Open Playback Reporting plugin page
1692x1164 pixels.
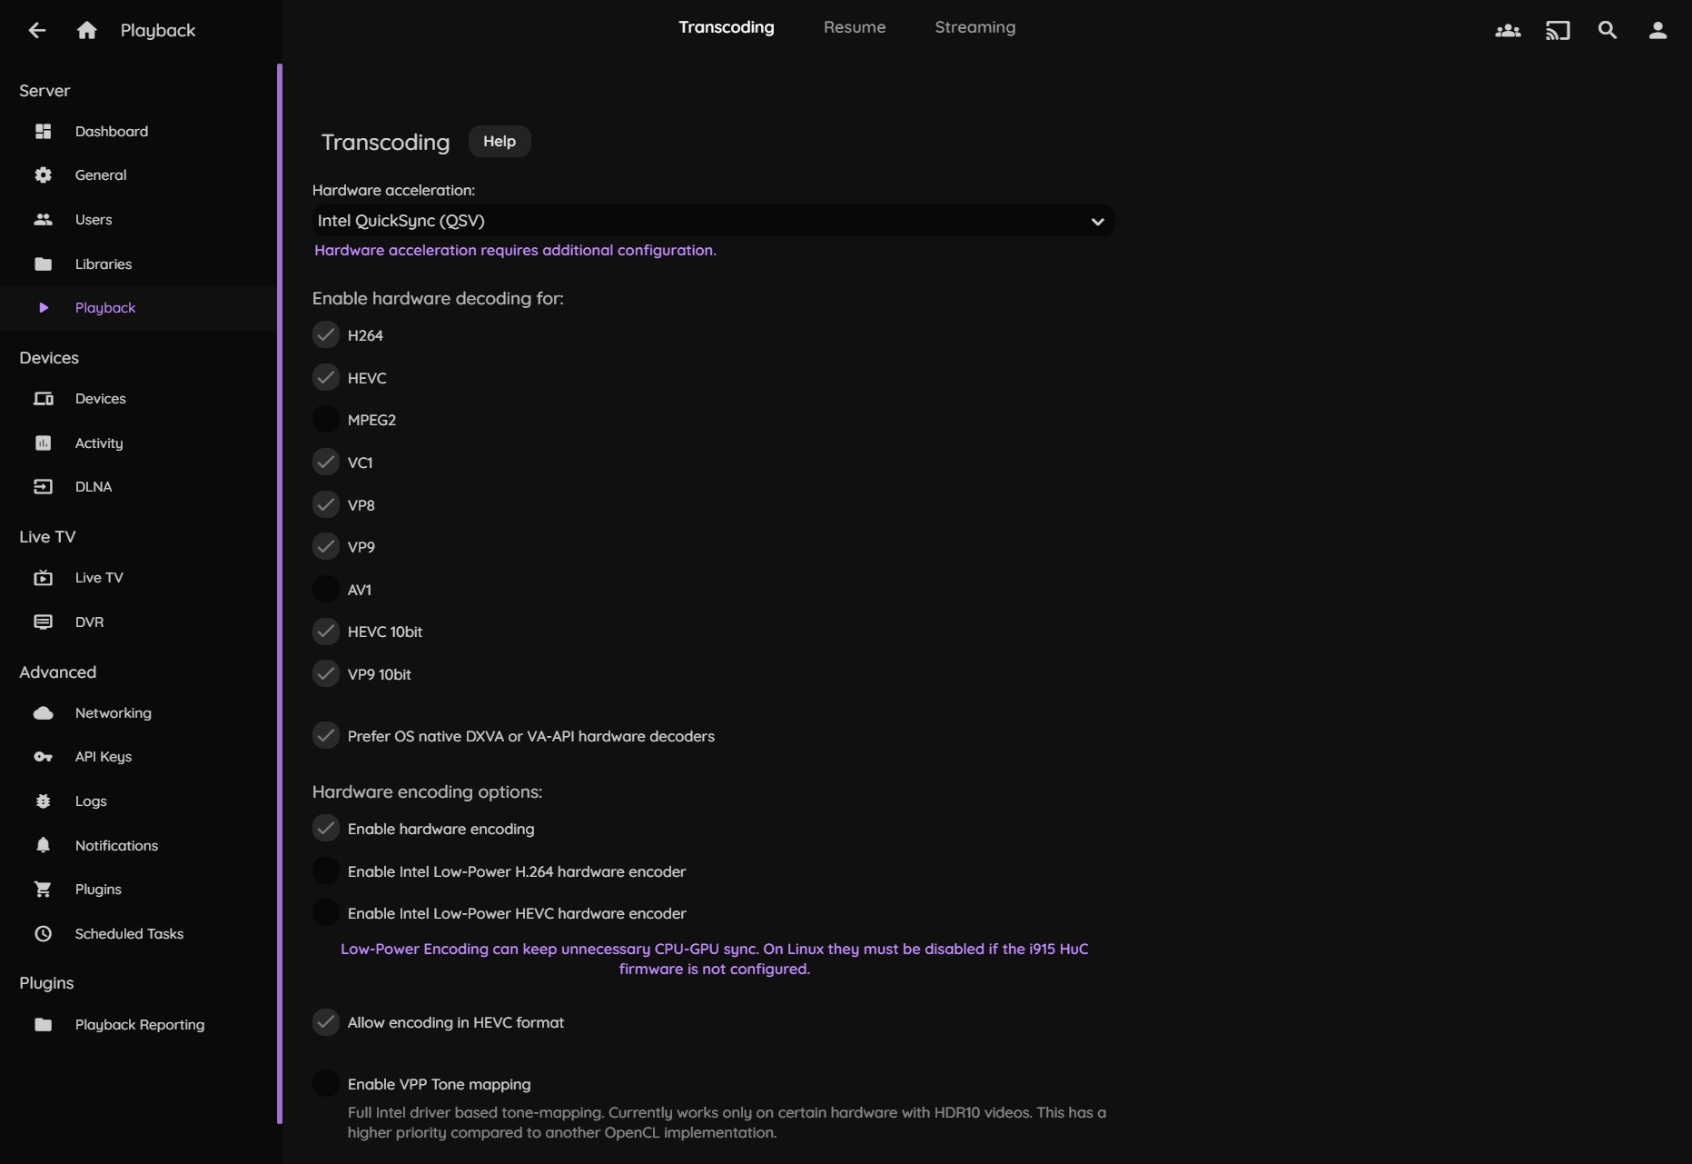tap(140, 1025)
